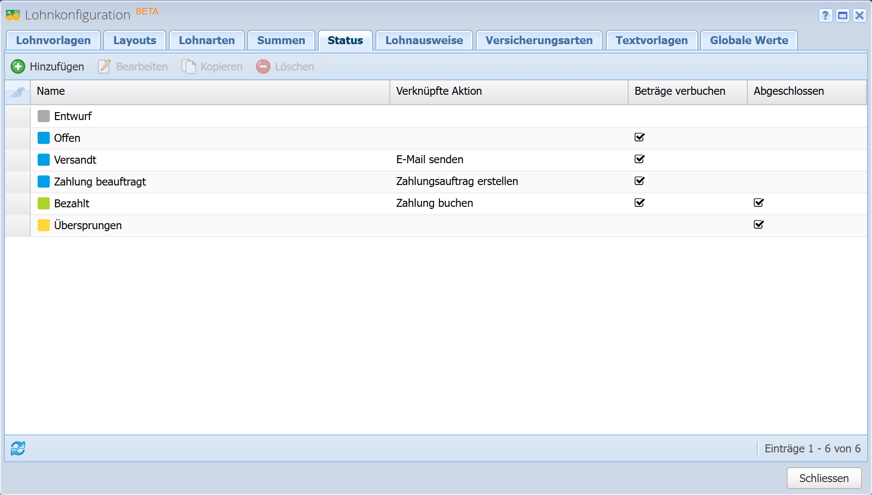Click the refresh icon in bottom bar

[18, 448]
